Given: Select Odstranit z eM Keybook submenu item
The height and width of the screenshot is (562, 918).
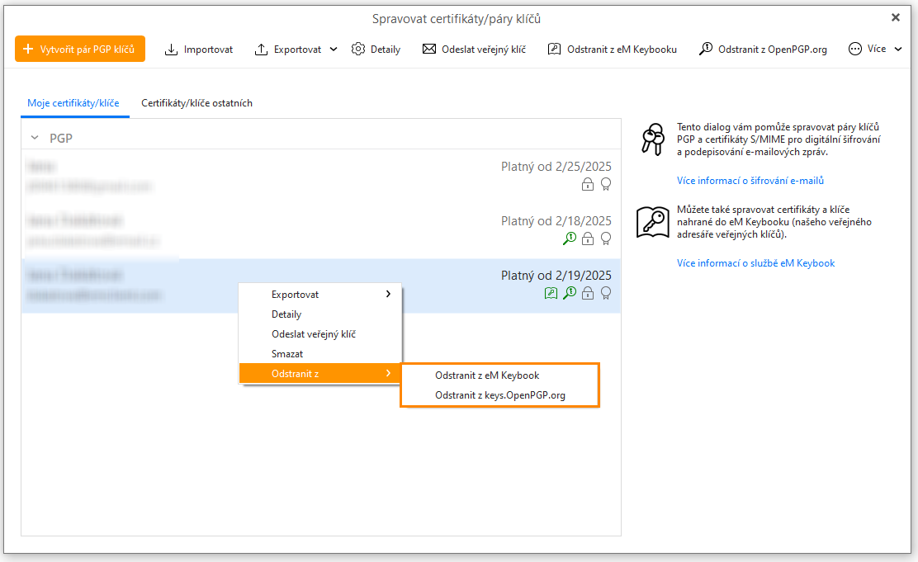Looking at the screenshot, I should point(486,375).
